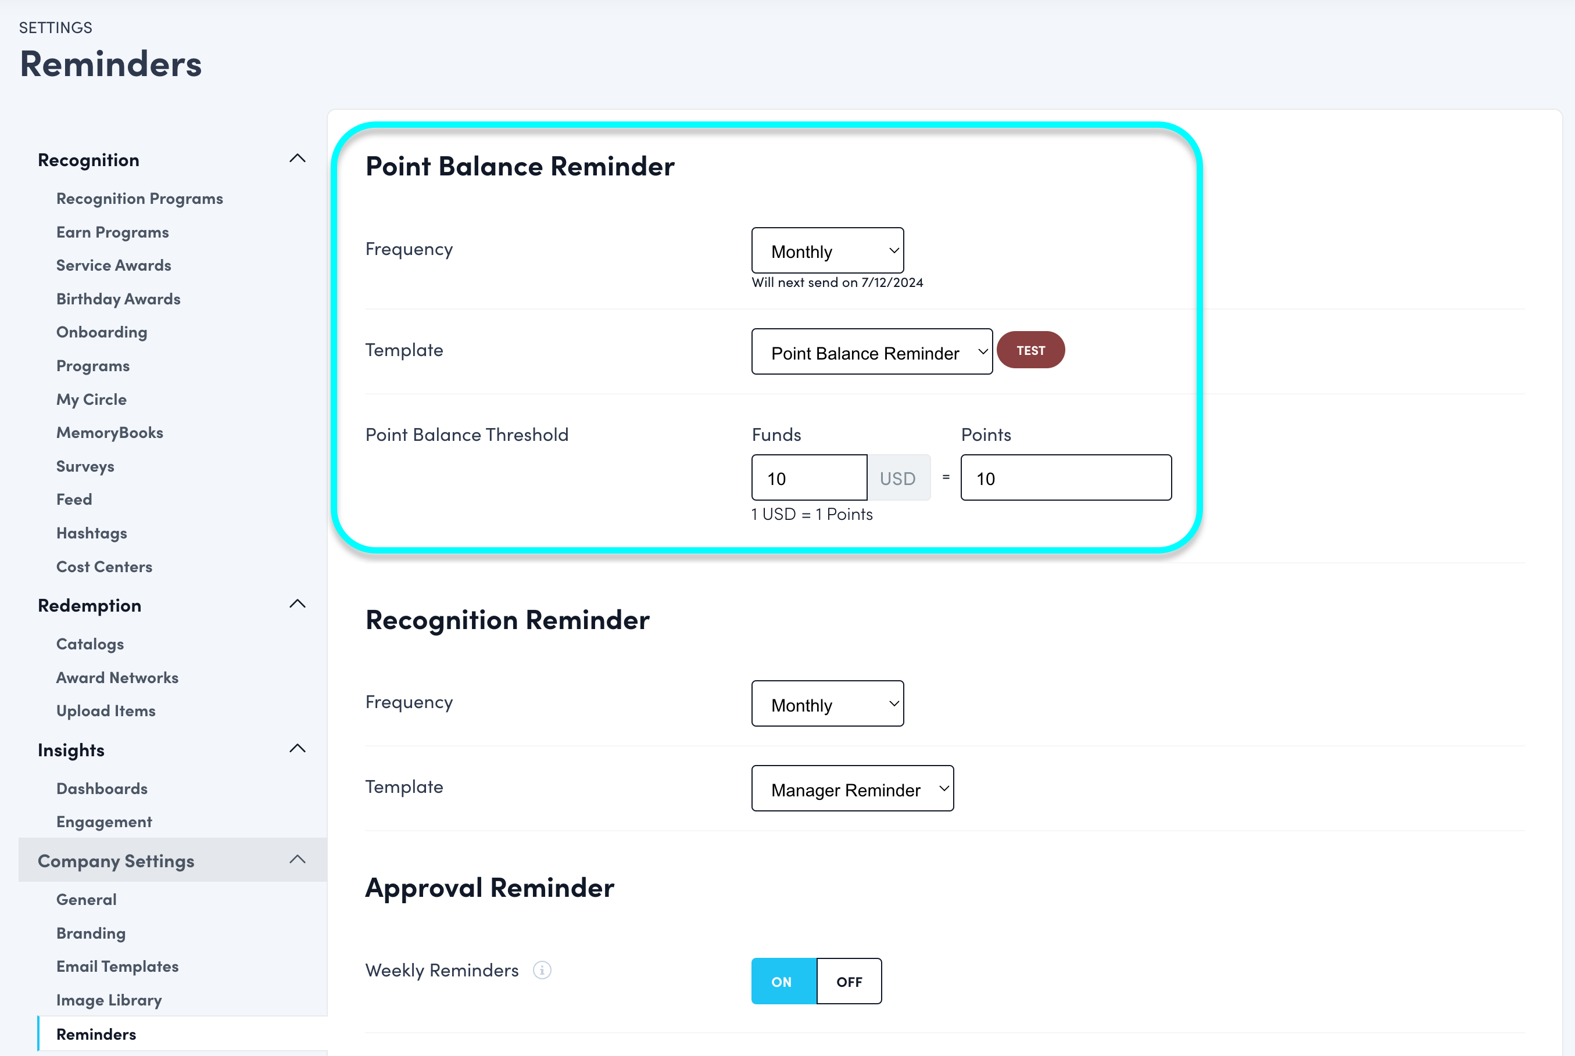
Task: Open the Point Balance Reminder frequency dropdown
Action: point(827,250)
